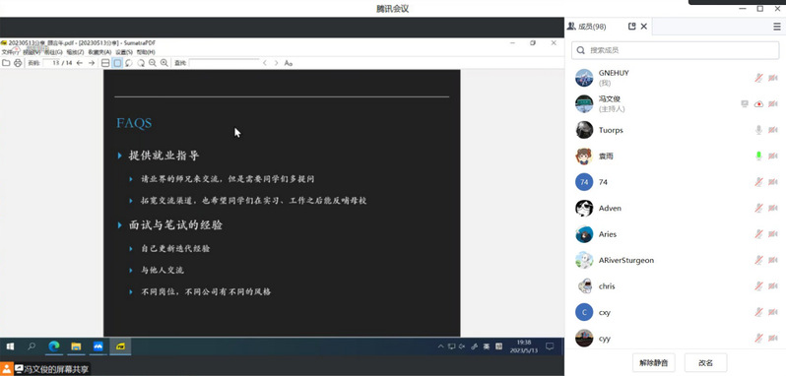Click the 搜索成员 search field

tap(676, 50)
